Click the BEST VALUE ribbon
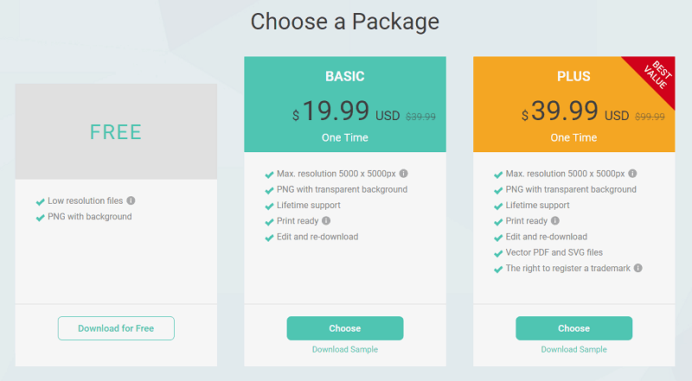The height and width of the screenshot is (381, 692). click(x=658, y=74)
